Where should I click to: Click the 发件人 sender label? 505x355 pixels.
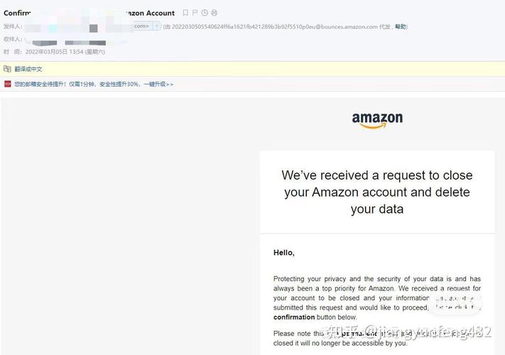(x=13, y=26)
